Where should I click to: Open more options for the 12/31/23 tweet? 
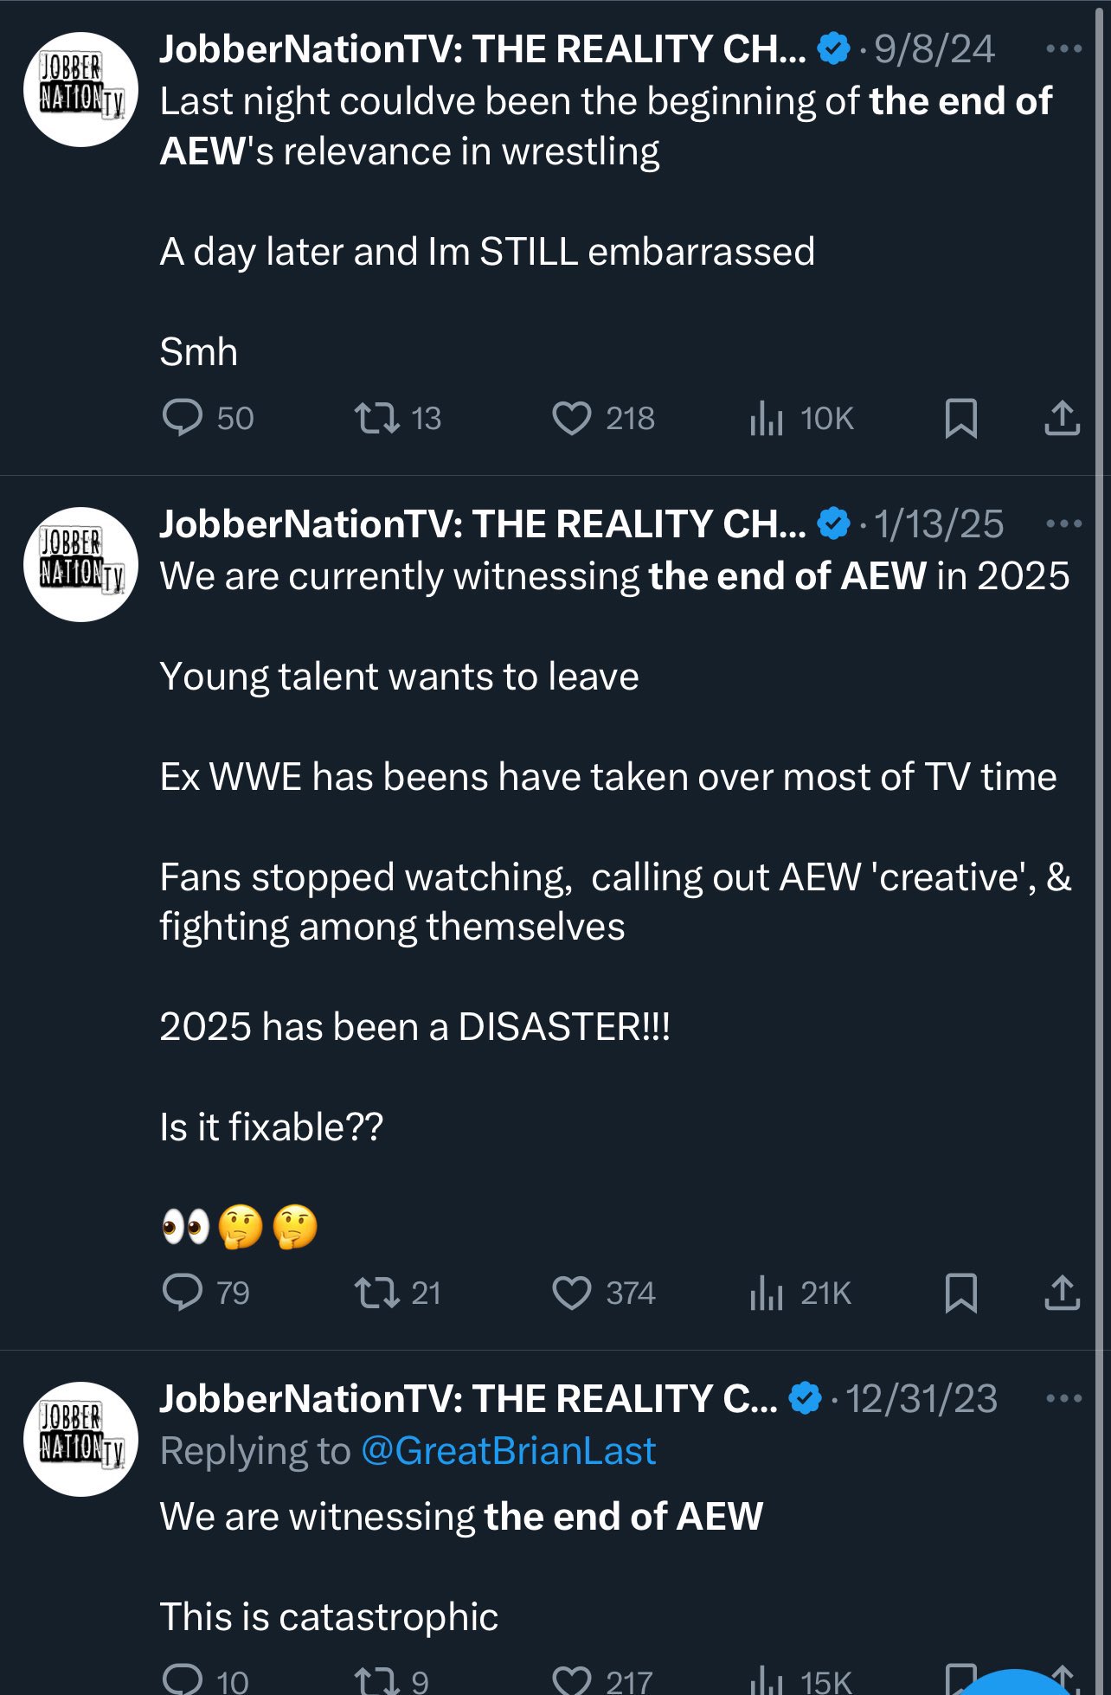click(x=1063, y=1399)
